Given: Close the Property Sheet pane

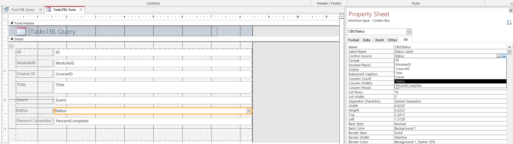Looking at the screenshot, I should tap(511, 11).
